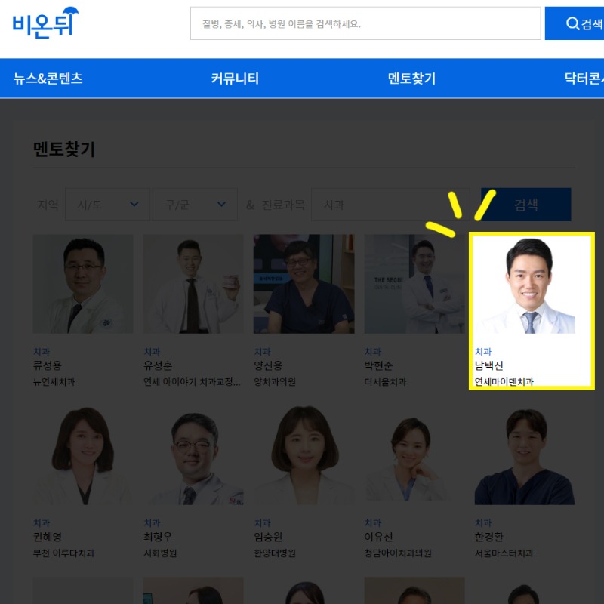Open 양진용 doctor photo
Image resolution: width=604 pixels, height=604 pixels.
(304, 284)
